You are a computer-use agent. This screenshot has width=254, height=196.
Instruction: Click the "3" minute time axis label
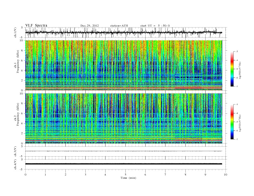pos(85,175)
